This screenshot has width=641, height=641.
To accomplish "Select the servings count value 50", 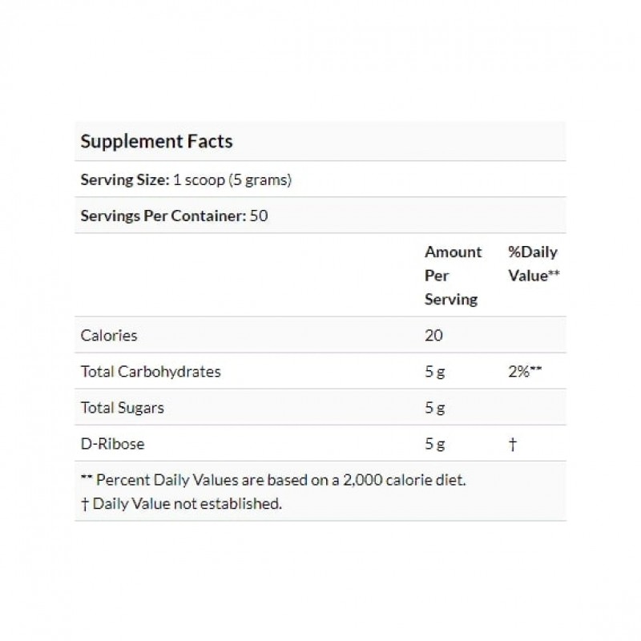I will pyautogui.click(x=258, y=216).
